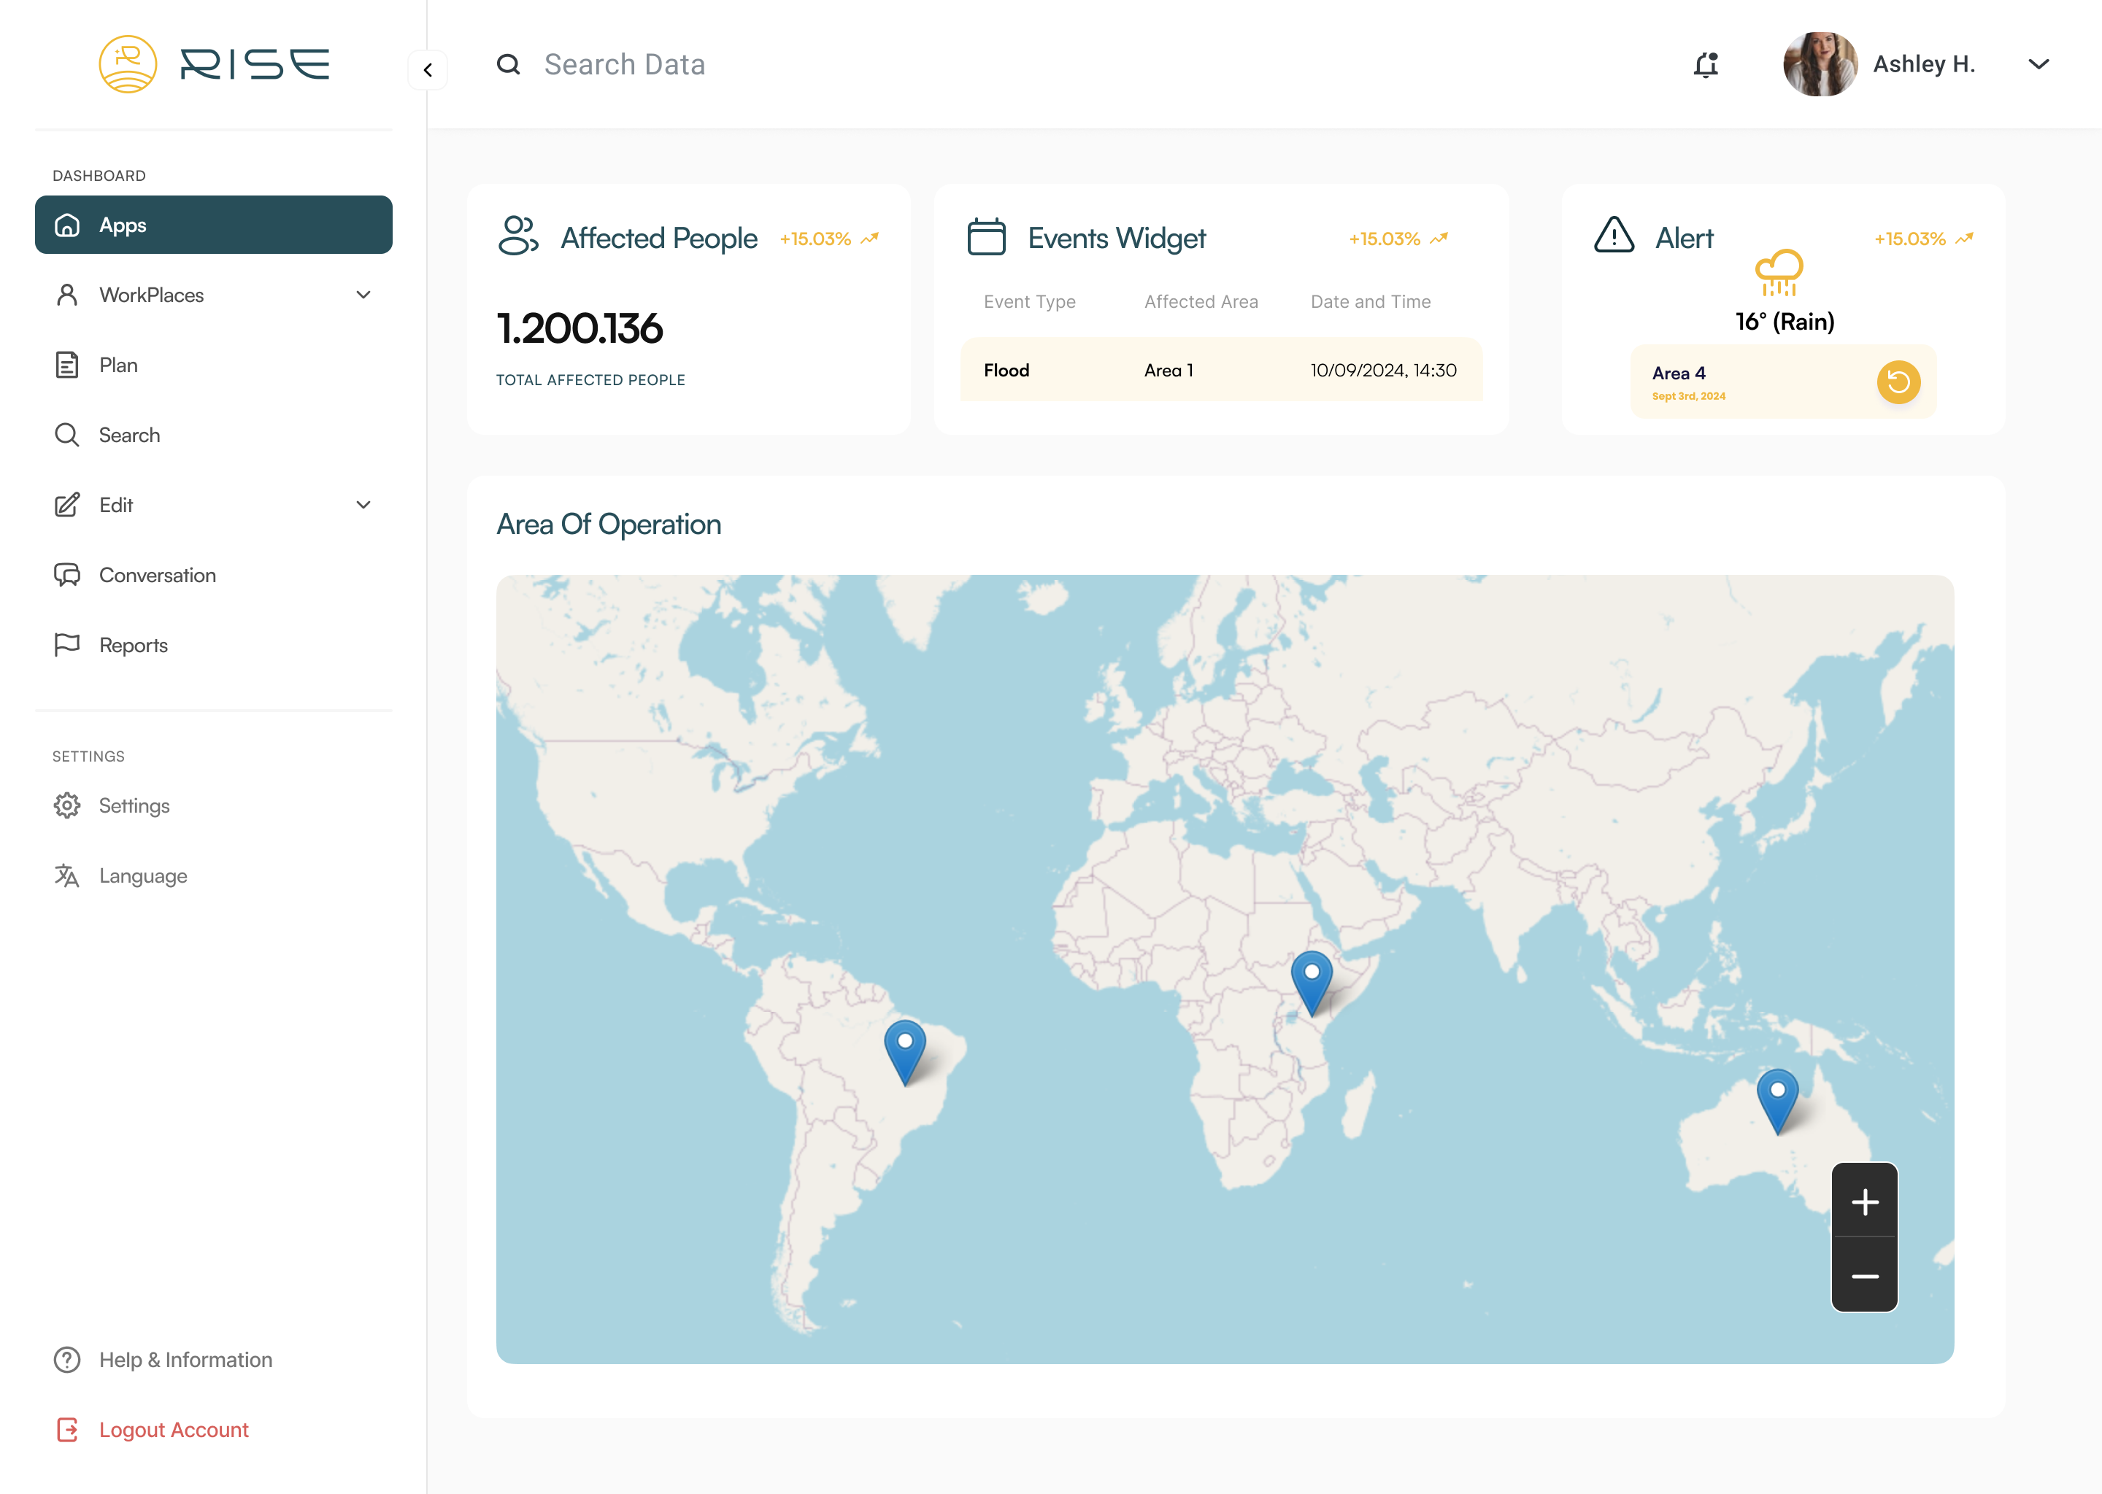Click Logout Account link
Viewport: 2102px width, 1494px height.
point(173,1430)
